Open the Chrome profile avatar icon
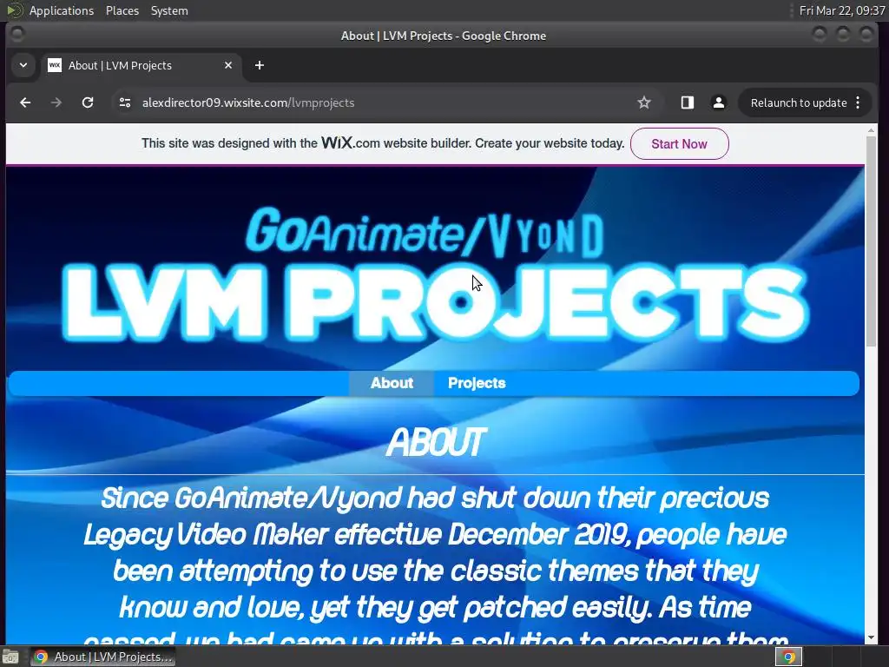The image size is (889, 667). (718, 102)
